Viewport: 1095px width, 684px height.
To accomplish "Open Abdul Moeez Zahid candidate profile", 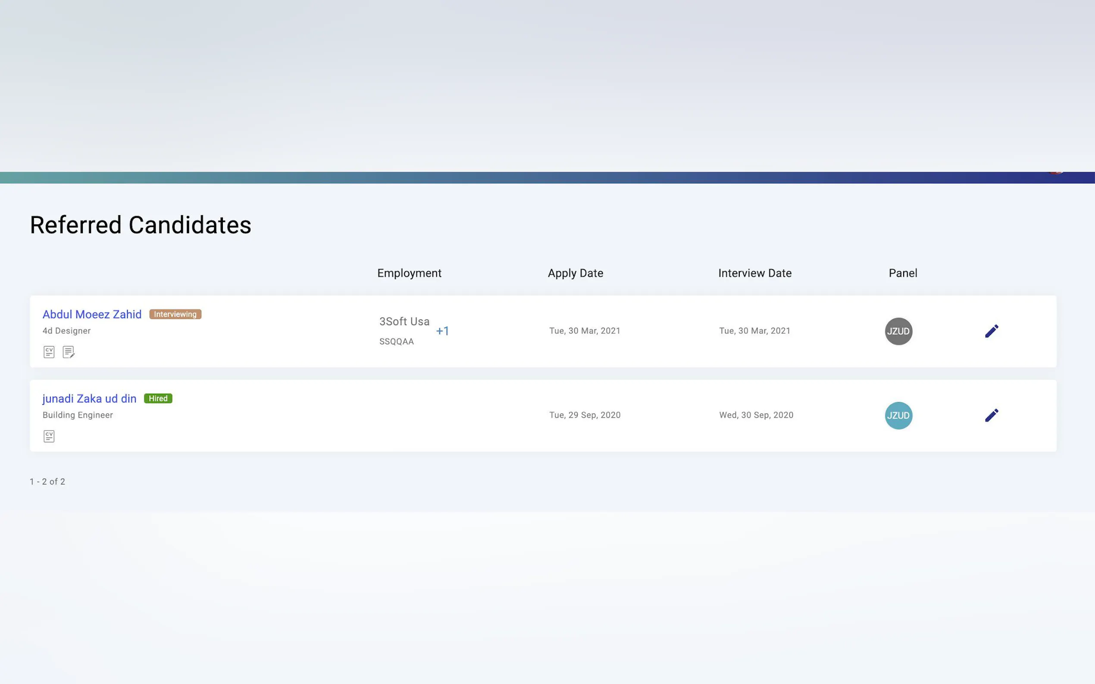I will pos(92,314).
